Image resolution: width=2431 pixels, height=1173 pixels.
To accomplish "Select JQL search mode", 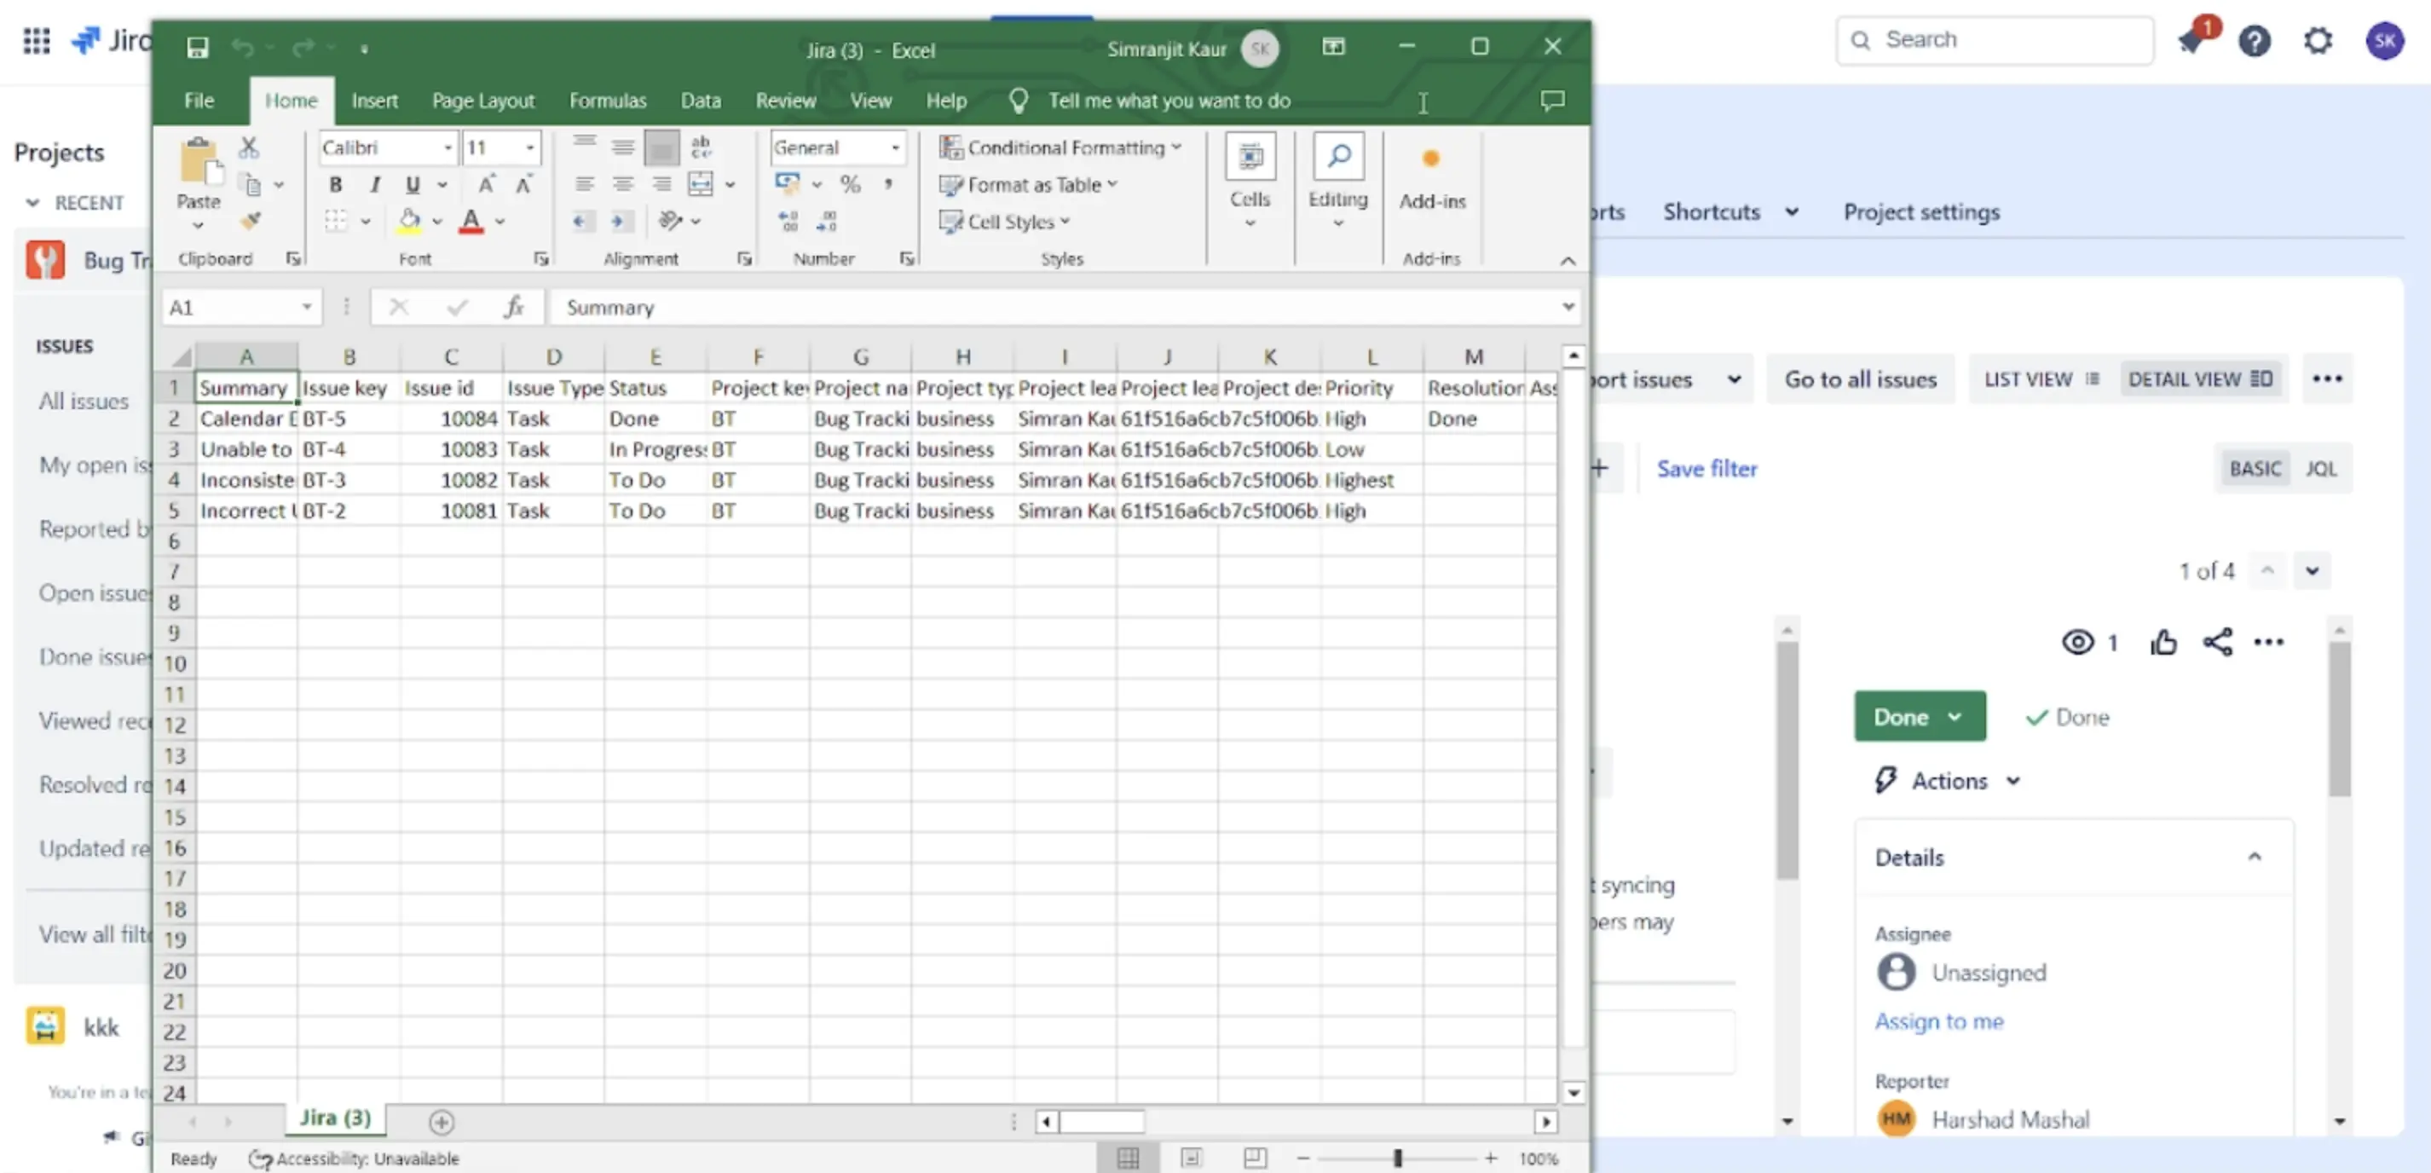I will tap(2320, 469).
